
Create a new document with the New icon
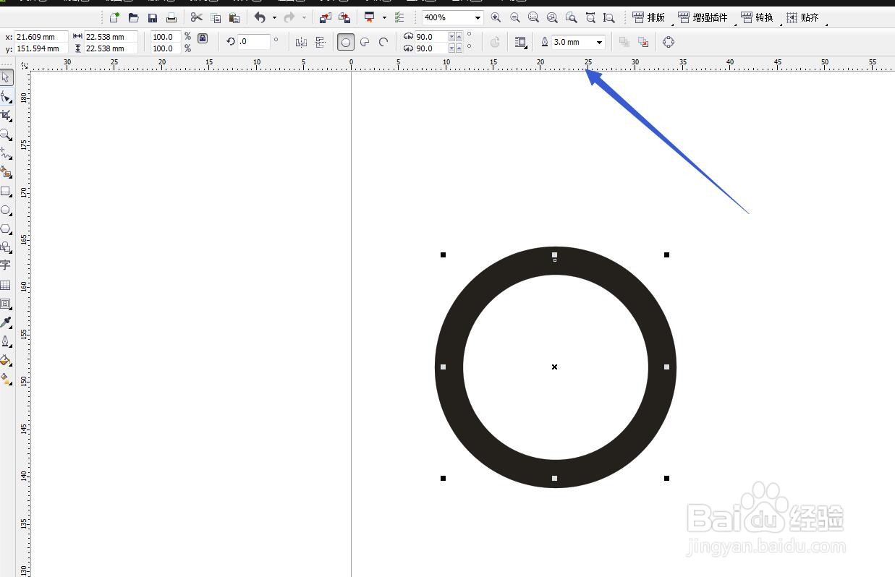pyautogui.click(x=114, y=17)
